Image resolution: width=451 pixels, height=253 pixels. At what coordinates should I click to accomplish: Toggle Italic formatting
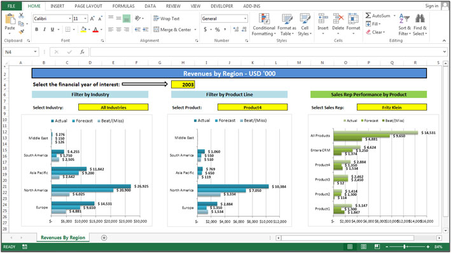coord(45,29)
